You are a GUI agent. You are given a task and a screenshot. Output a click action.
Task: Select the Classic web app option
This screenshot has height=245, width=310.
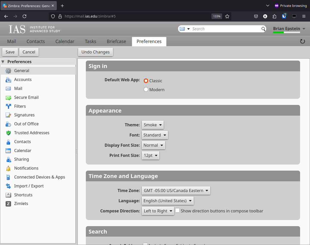click(x=146, y=81)
